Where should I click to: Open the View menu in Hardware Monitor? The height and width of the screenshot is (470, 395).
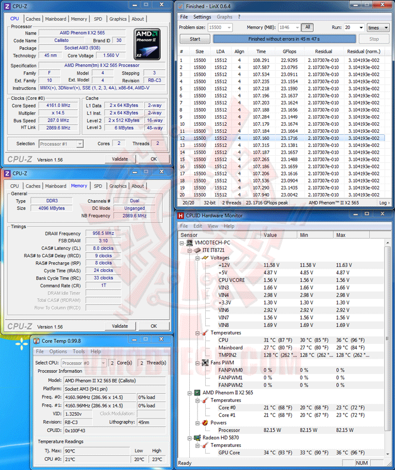click(213, 226)
